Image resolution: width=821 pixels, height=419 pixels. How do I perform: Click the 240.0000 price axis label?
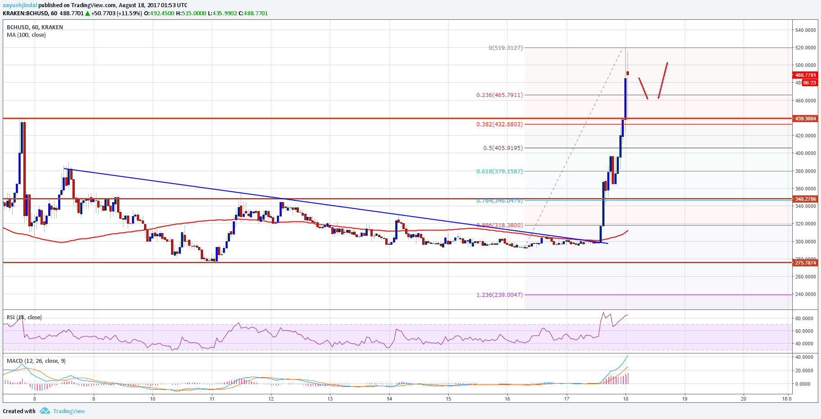tap(806, 294)
